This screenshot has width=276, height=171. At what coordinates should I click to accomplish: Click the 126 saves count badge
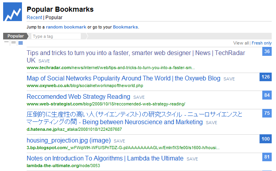coord(266,77)
